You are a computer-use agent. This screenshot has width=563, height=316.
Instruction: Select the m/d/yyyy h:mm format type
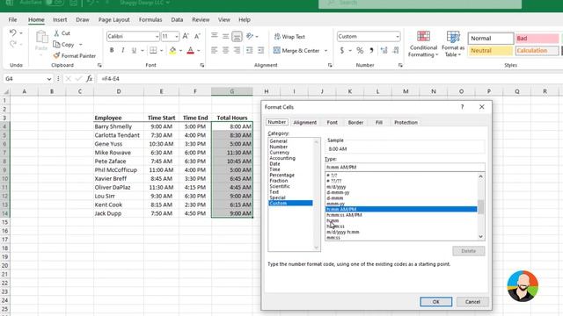pos(343,232)
